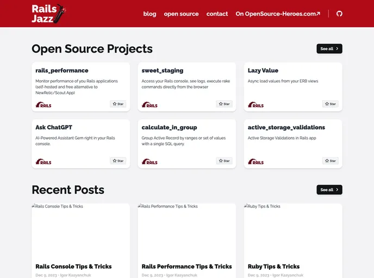
Task: Click the Rails Console Tips thumbnail image
Action: [x=80, y=231]
